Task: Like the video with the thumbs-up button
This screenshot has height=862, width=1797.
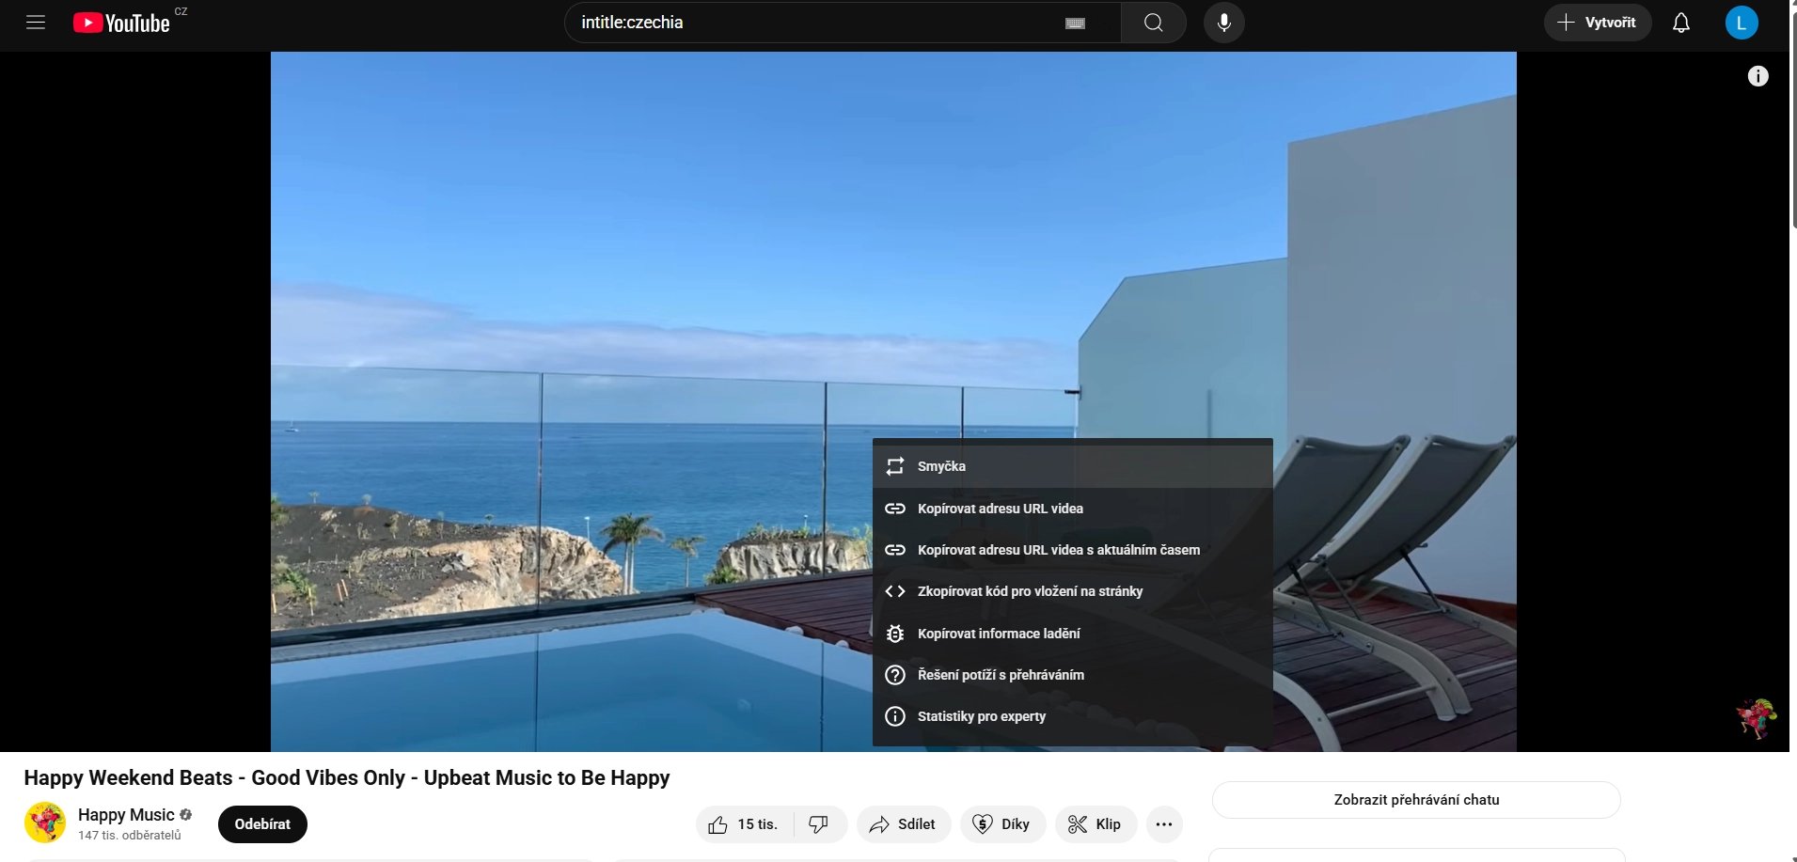Action: coord(742,823)
